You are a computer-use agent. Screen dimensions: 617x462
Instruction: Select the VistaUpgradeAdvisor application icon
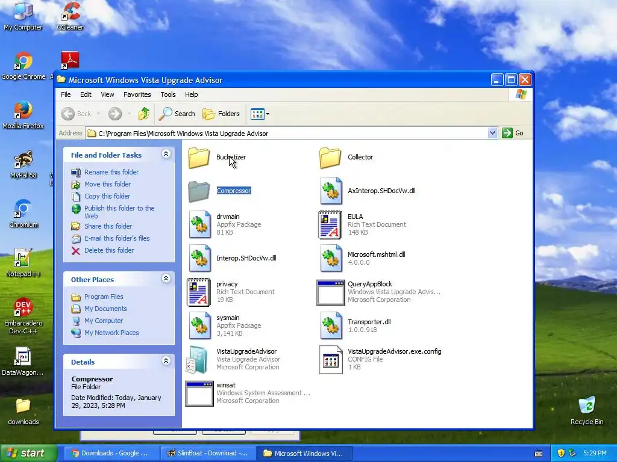197,360
